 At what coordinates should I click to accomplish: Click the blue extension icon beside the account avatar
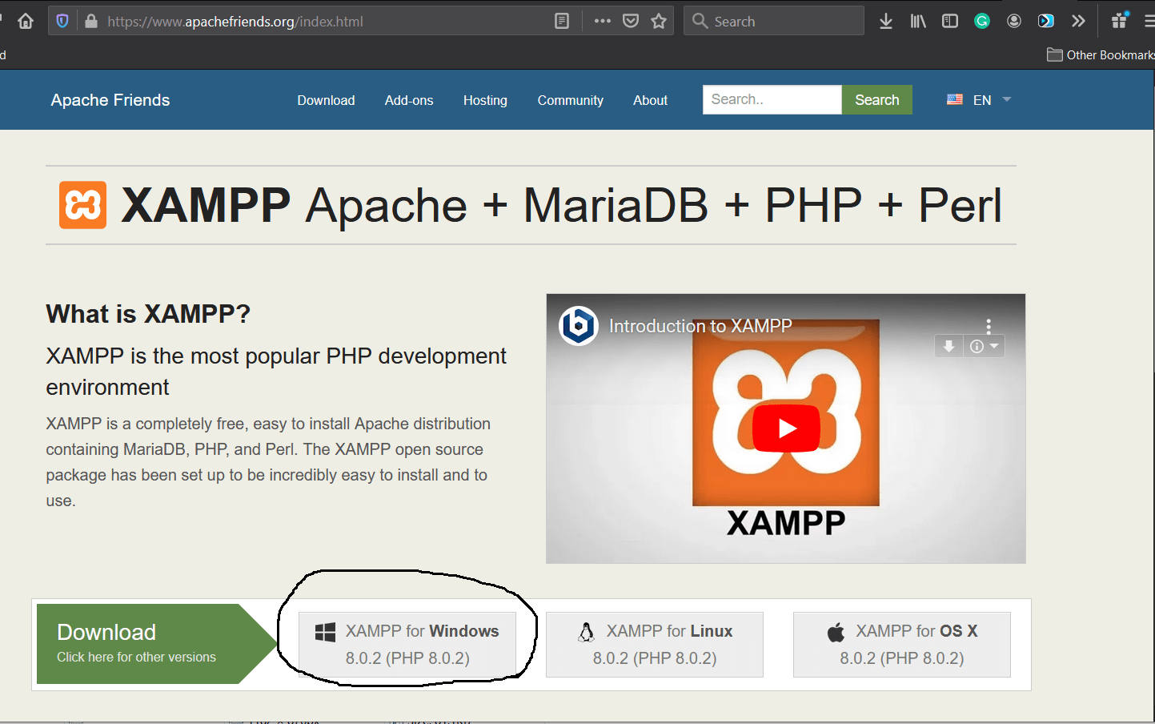[1046, 21]
